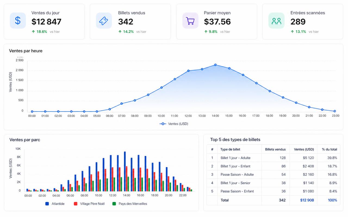This screenshot has height=217, width=348.
Task: Select the 12:00 data point on hourly sales line
Action: [x=188, y=71]
